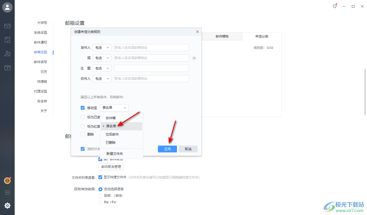The height and width of the screenshot is (215, 367).
Task: Open the mail inbox icon in sidebar
Action: (x=7, y=26)
